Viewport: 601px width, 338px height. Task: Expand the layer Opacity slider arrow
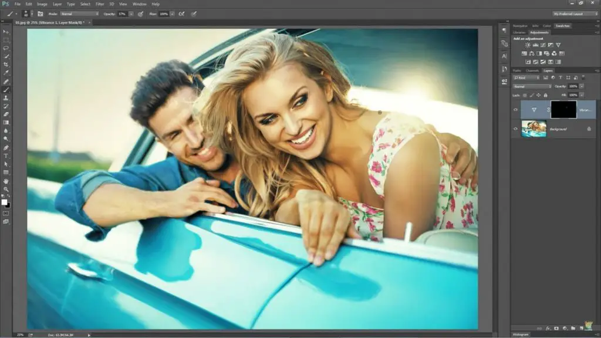[581, 86]
